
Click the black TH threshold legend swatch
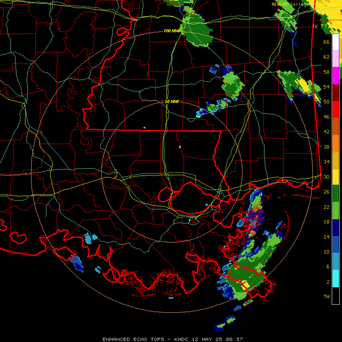click(x=336, y=296)
